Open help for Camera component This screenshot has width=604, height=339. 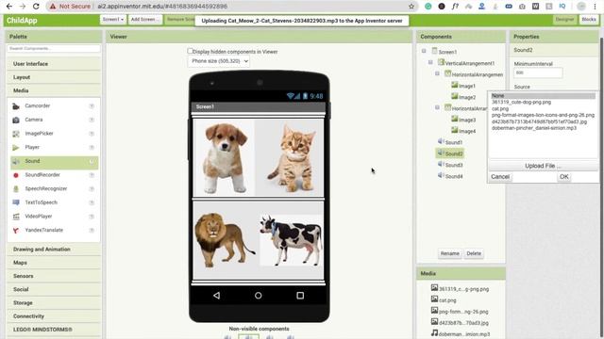(x=92, y=120)
